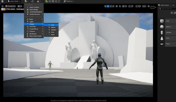Select the Cone shape icon in Place Actors

162,38
